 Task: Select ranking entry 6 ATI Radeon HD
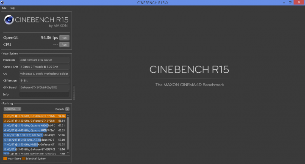pos(35,140)
